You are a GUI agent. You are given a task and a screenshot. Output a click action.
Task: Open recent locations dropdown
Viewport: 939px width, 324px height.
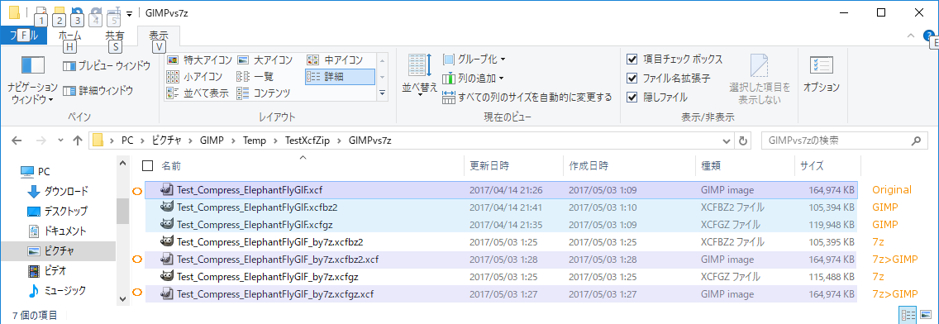[60, 141]
